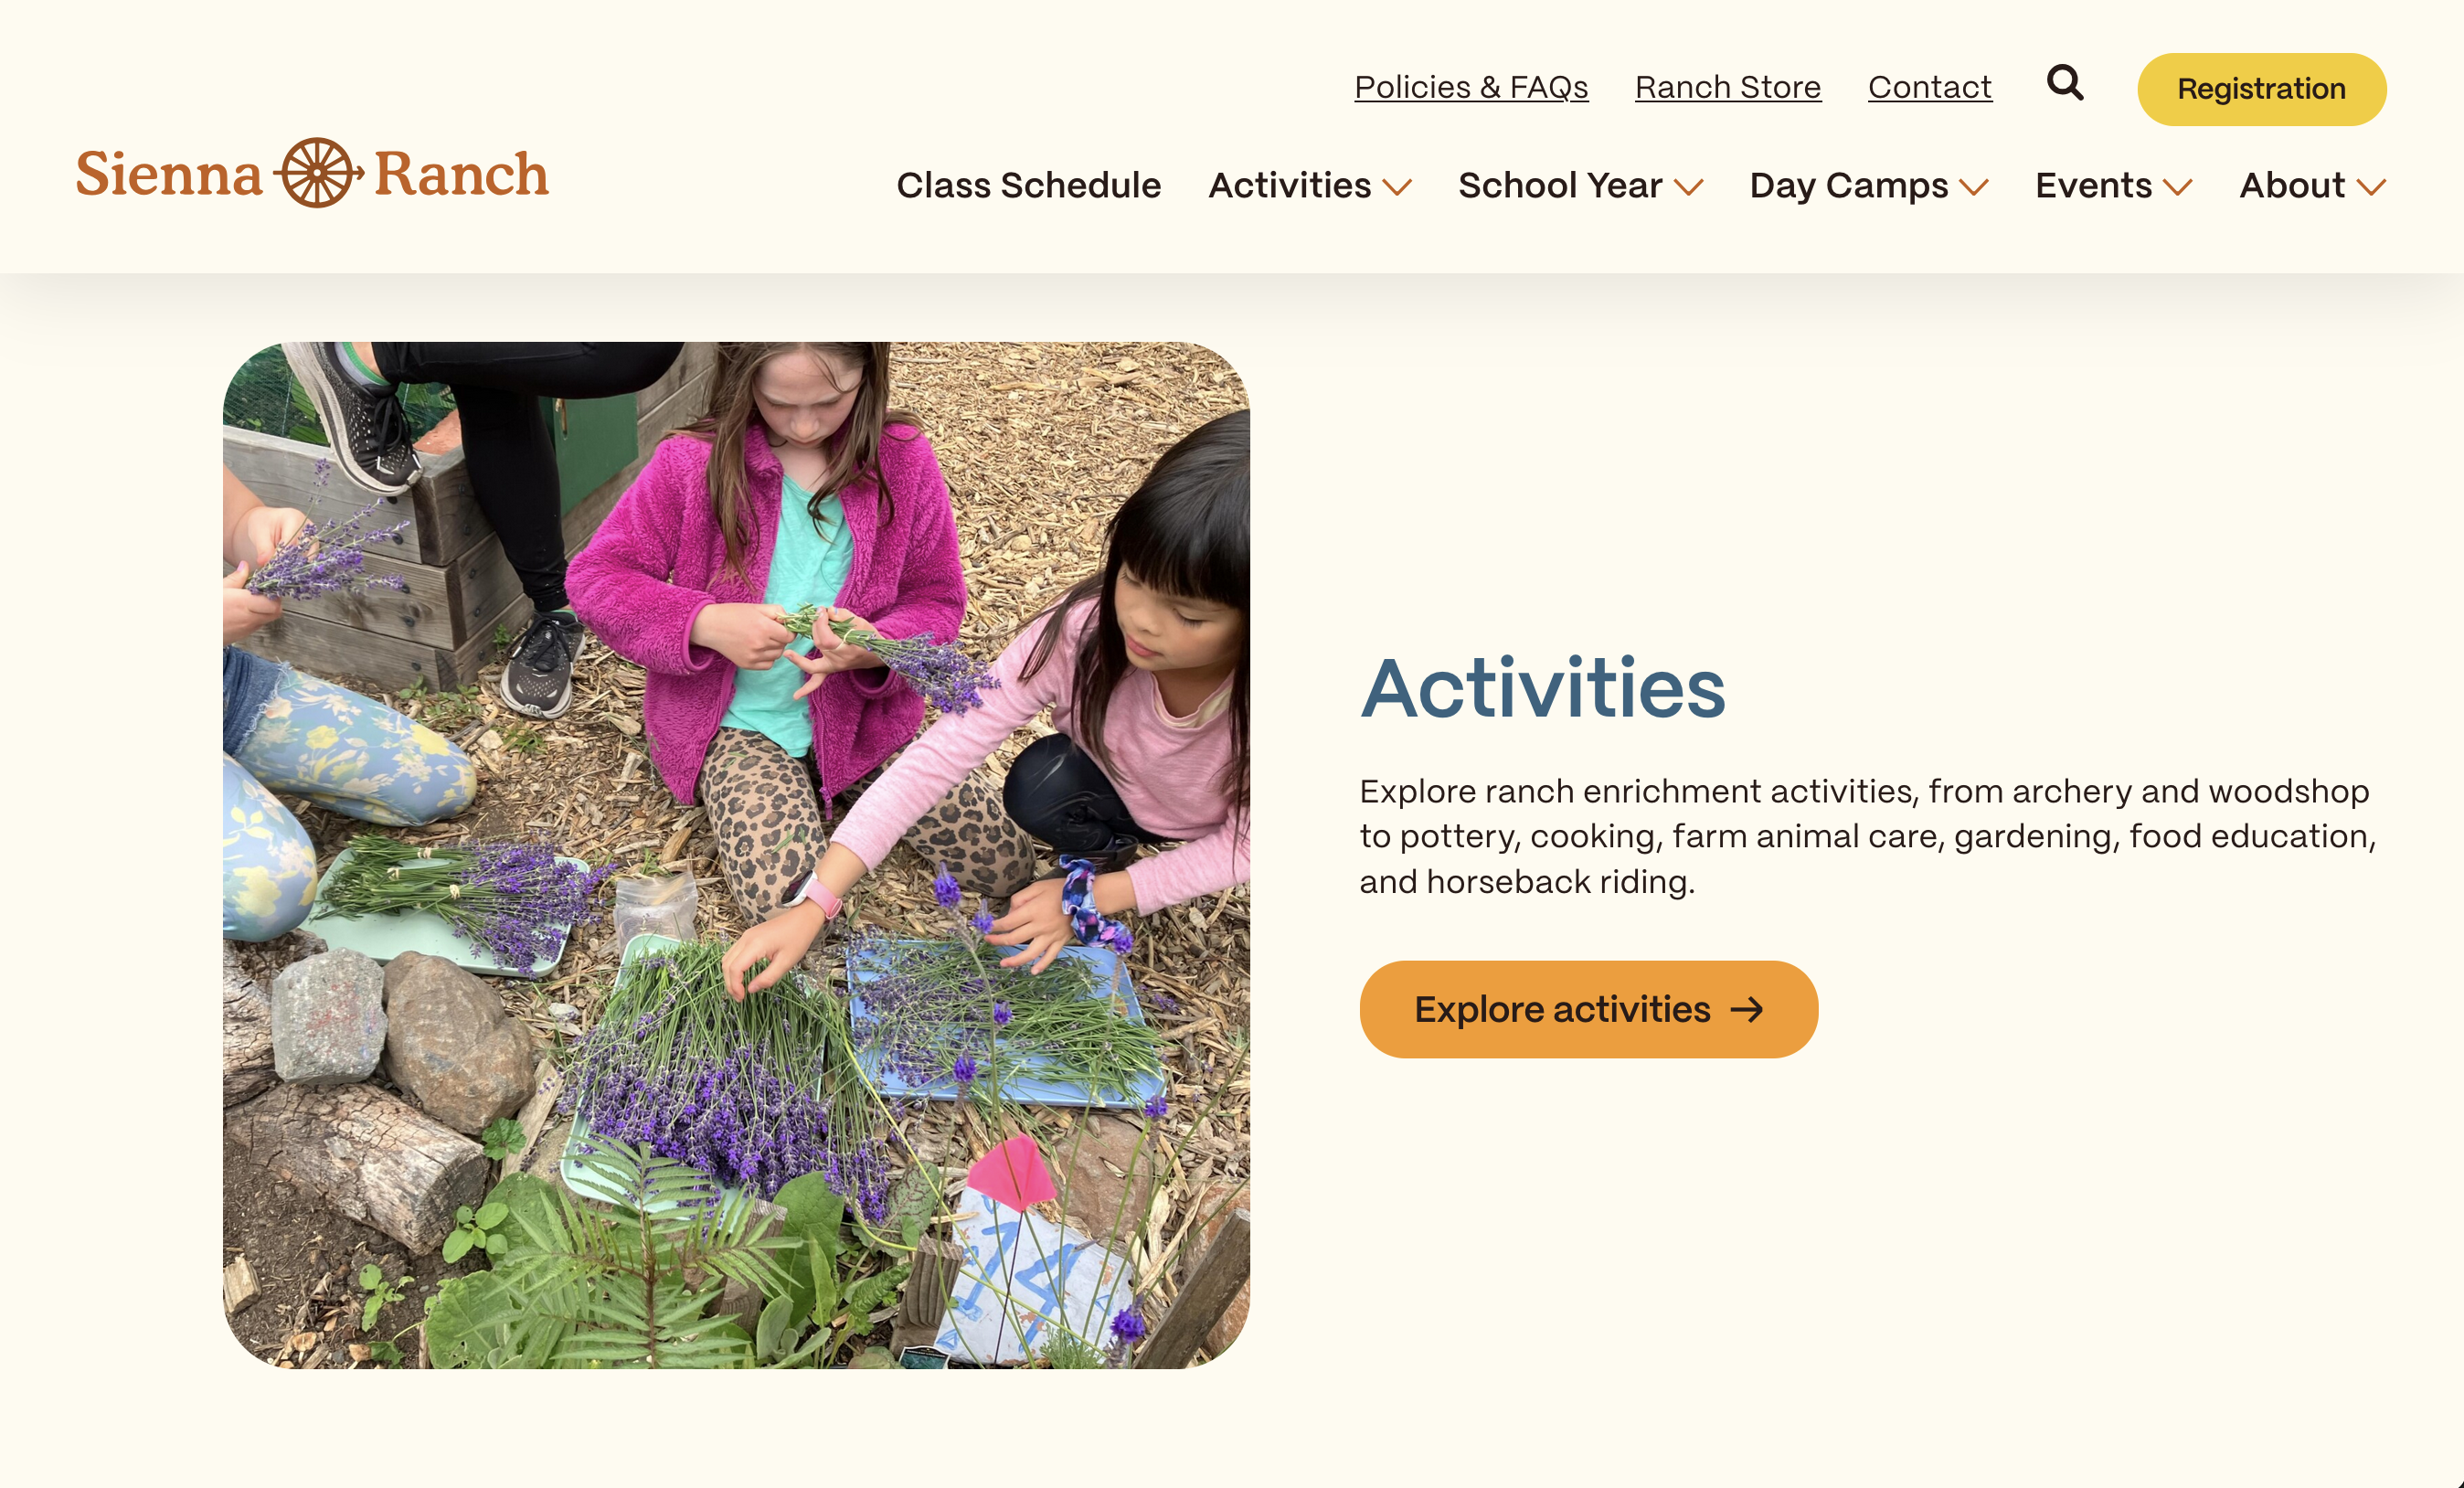Open the Contact link
The image size is (2464, 1488).
[1930, 87]
